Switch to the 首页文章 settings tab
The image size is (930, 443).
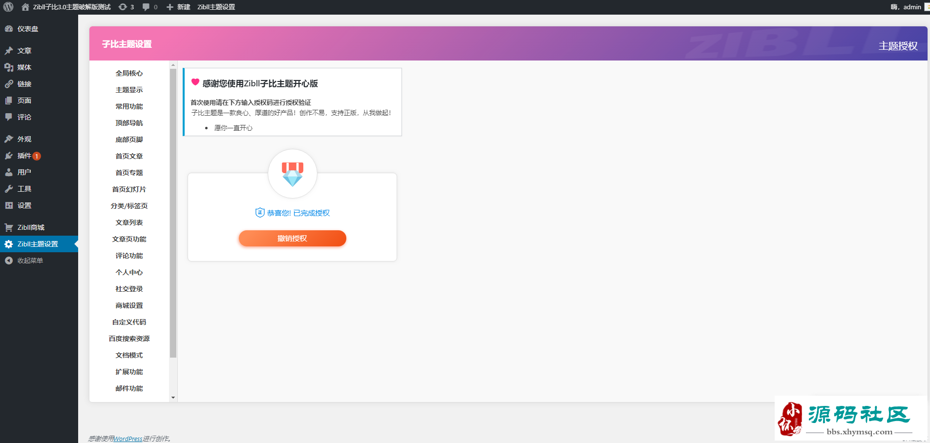pyautogui.click(x=129, y=156)
